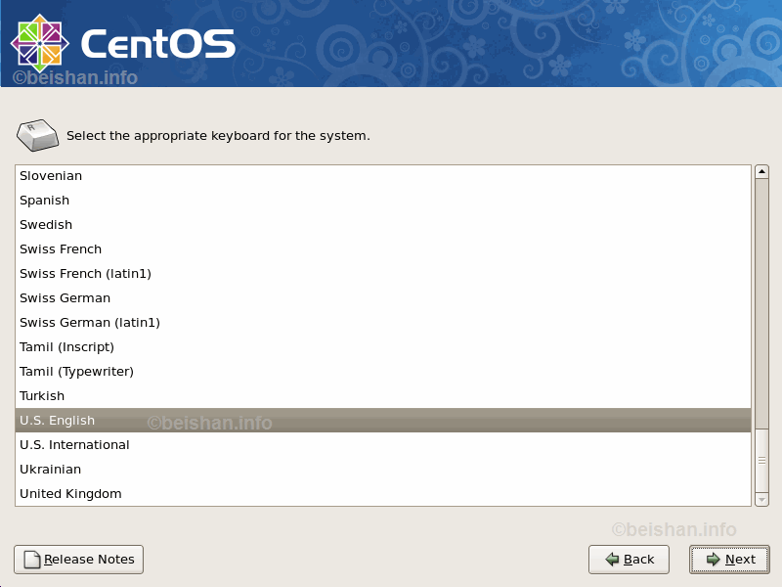Select the Swedish keyboard layout
This screenshot has width=782, height=587.
click(x=46, y=225)
